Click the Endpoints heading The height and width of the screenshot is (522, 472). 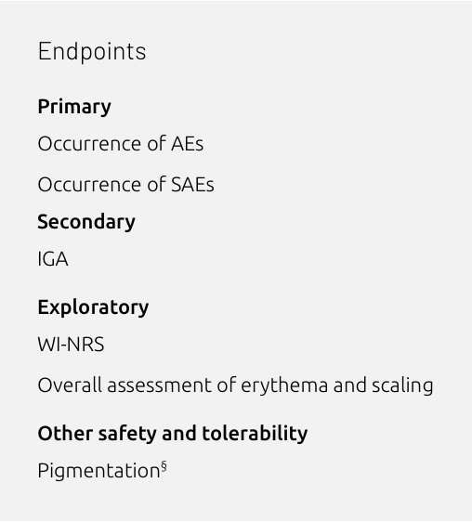coord(92,52)
